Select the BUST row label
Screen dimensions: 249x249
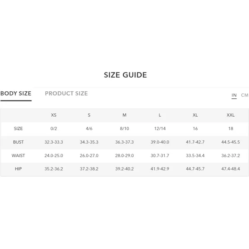(x=18, y=142)
